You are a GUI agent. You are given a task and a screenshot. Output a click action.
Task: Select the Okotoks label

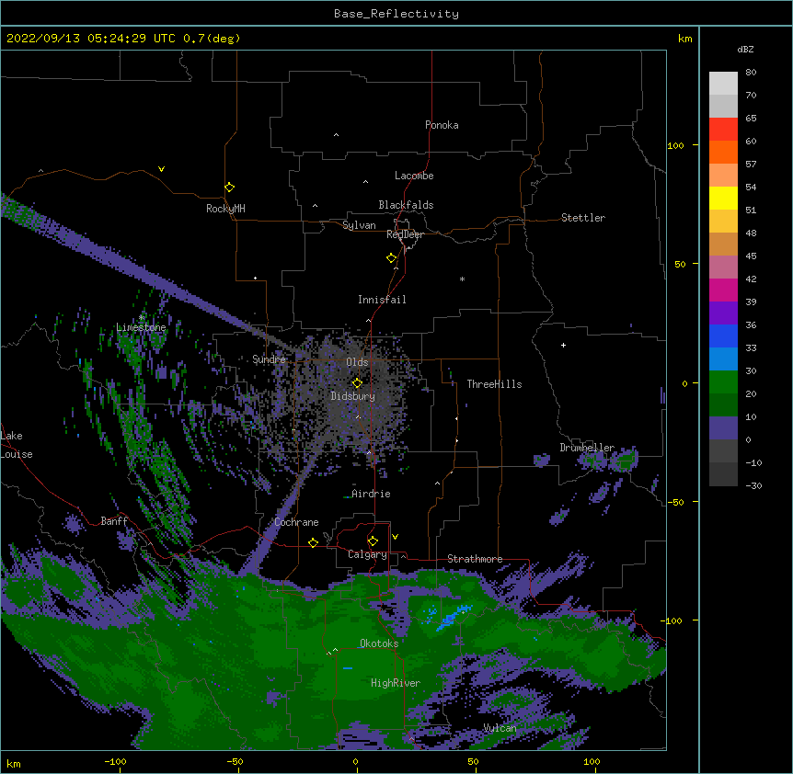click(379, 643)
